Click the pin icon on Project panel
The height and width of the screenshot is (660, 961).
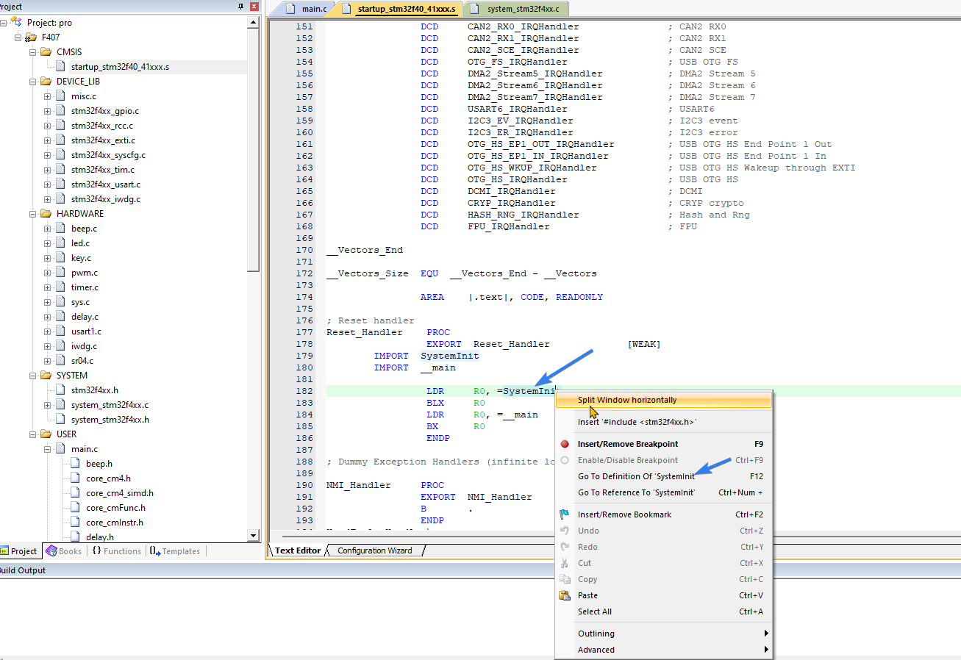(x=240, y=7)
